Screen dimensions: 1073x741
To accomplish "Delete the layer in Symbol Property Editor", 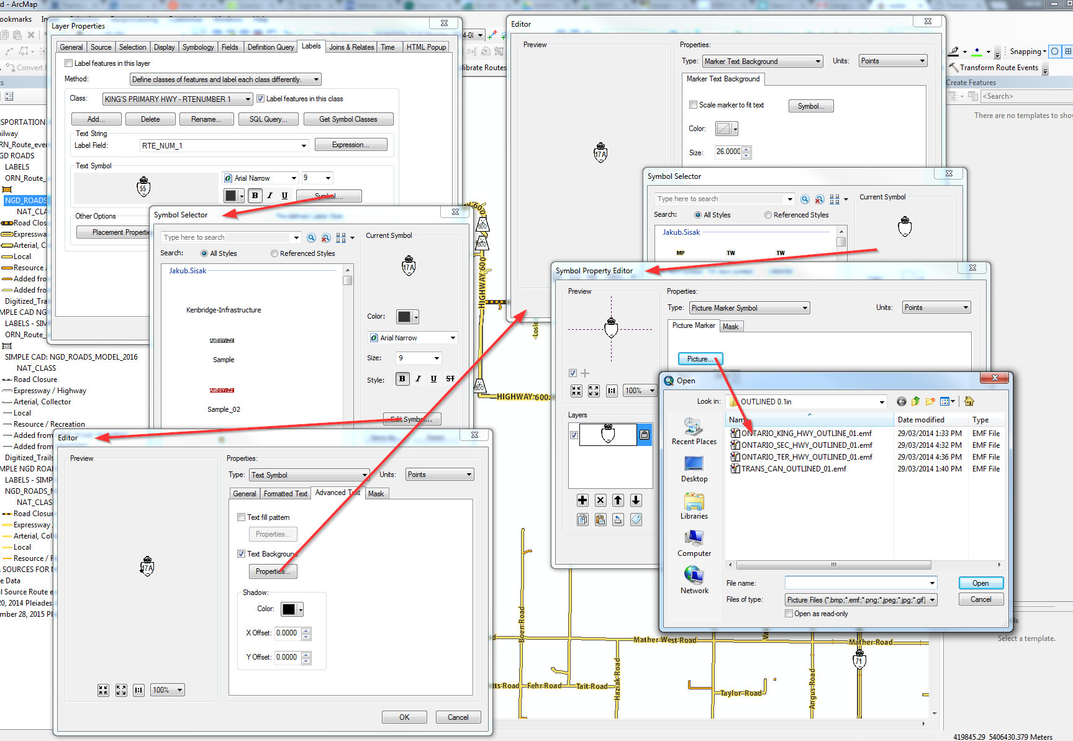I will click(600, 500).
